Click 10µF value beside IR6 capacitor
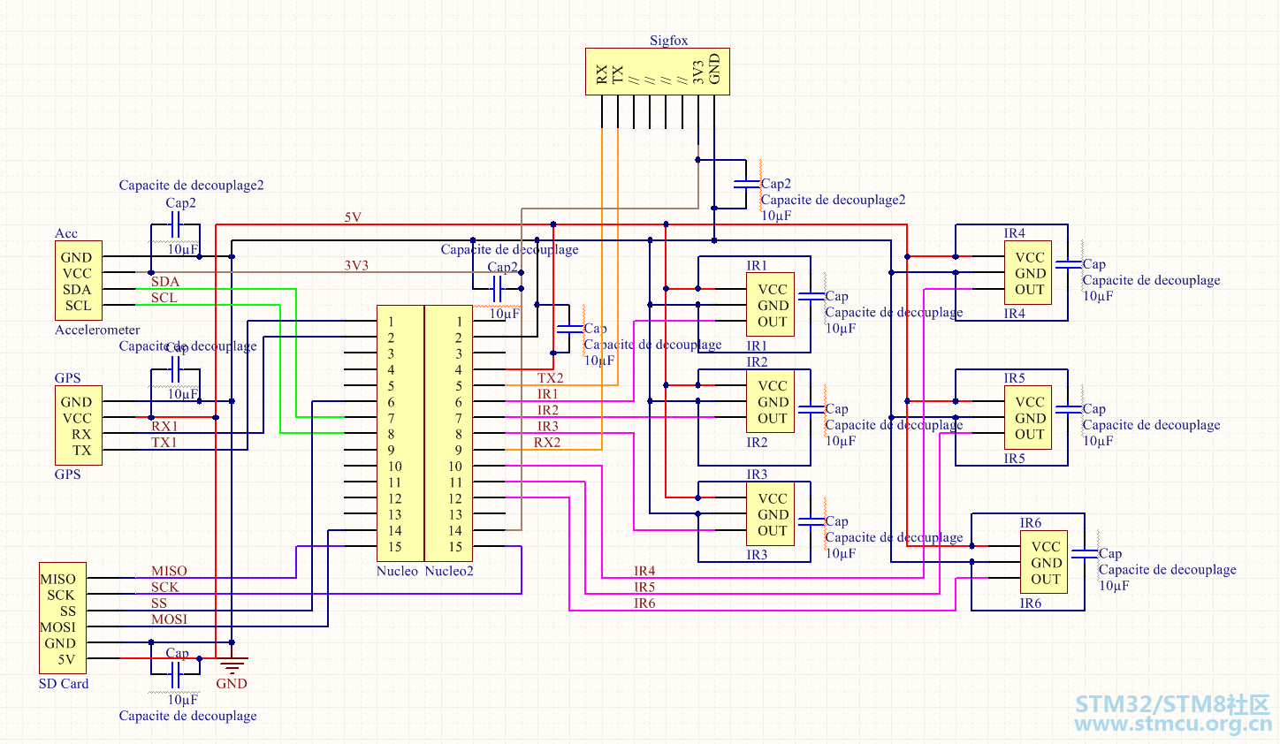This screenshot has height=744, width=1280. [1114, 586]
